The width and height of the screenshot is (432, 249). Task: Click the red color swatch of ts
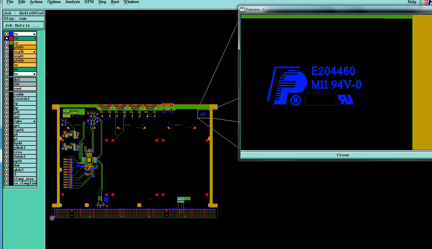(11, 38)
